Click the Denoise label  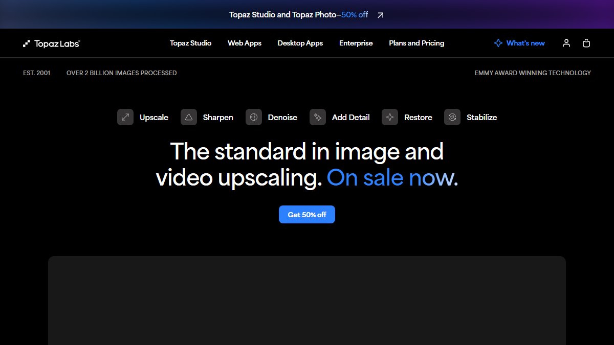click(282, 118)
